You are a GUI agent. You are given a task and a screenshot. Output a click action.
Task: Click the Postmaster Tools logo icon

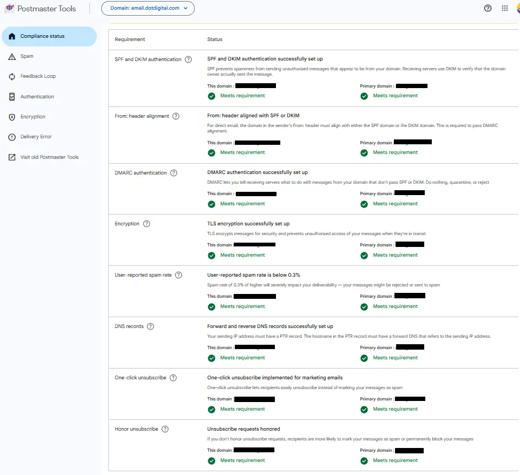coord(9,9)
